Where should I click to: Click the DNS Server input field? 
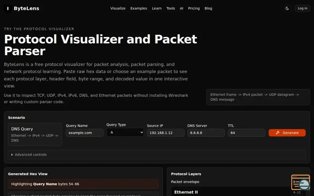coord(206,133)
